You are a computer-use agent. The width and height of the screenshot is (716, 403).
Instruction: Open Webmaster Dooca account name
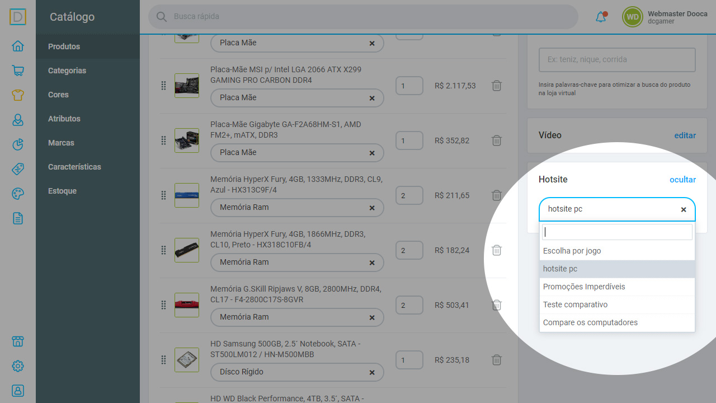point(677,13)
